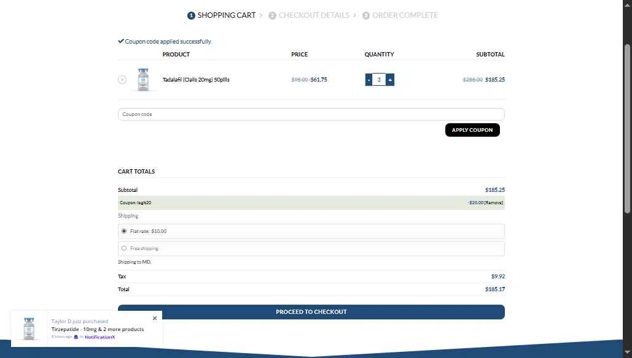Go to Shopping Cart step
Image resolution: width=632 pixels, height=358 pixels.
[227, 15]
